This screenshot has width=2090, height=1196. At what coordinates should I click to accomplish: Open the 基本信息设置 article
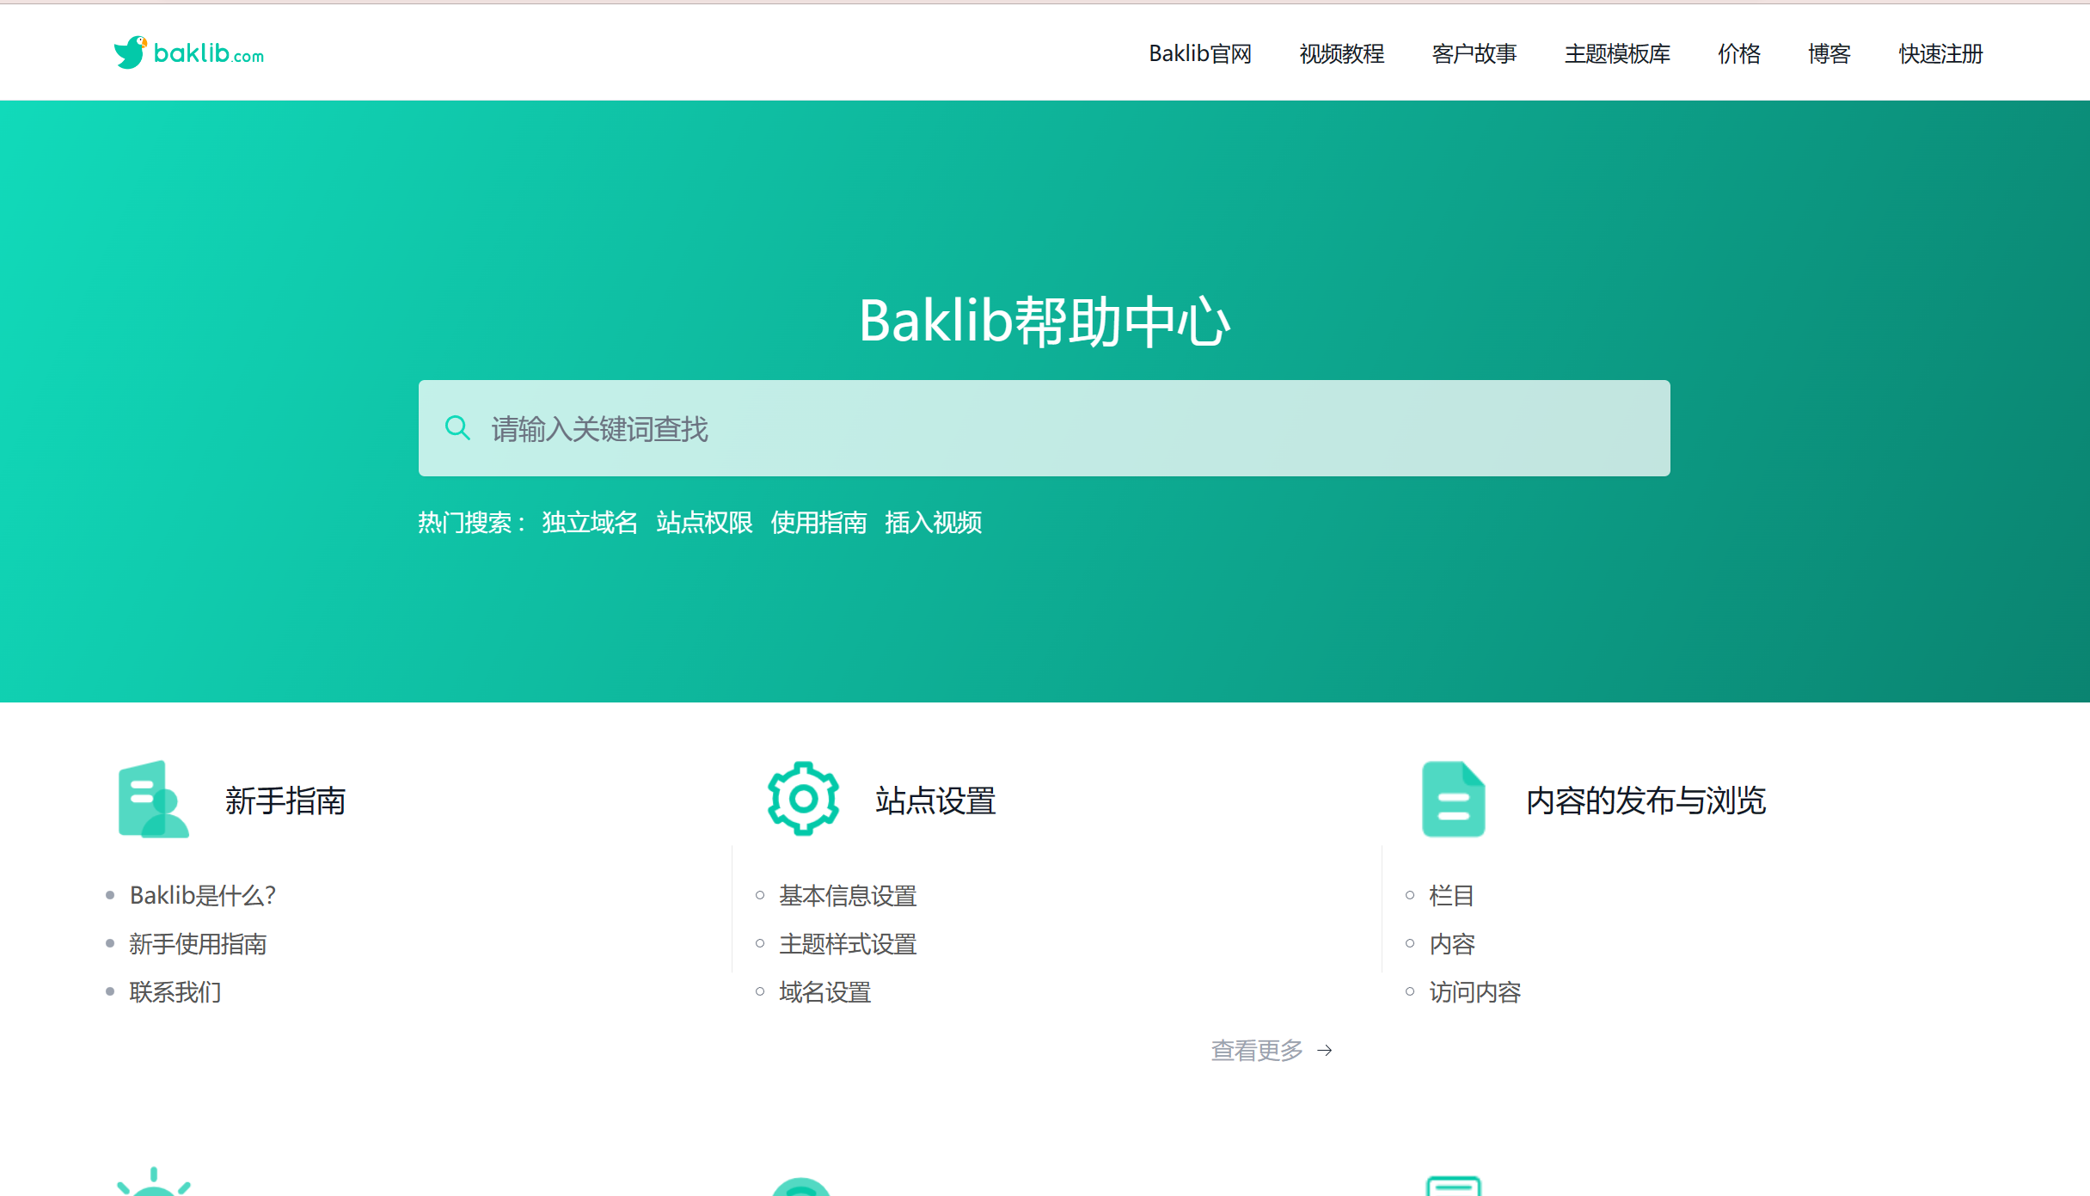pyautogui.click(x=848, y=895)
